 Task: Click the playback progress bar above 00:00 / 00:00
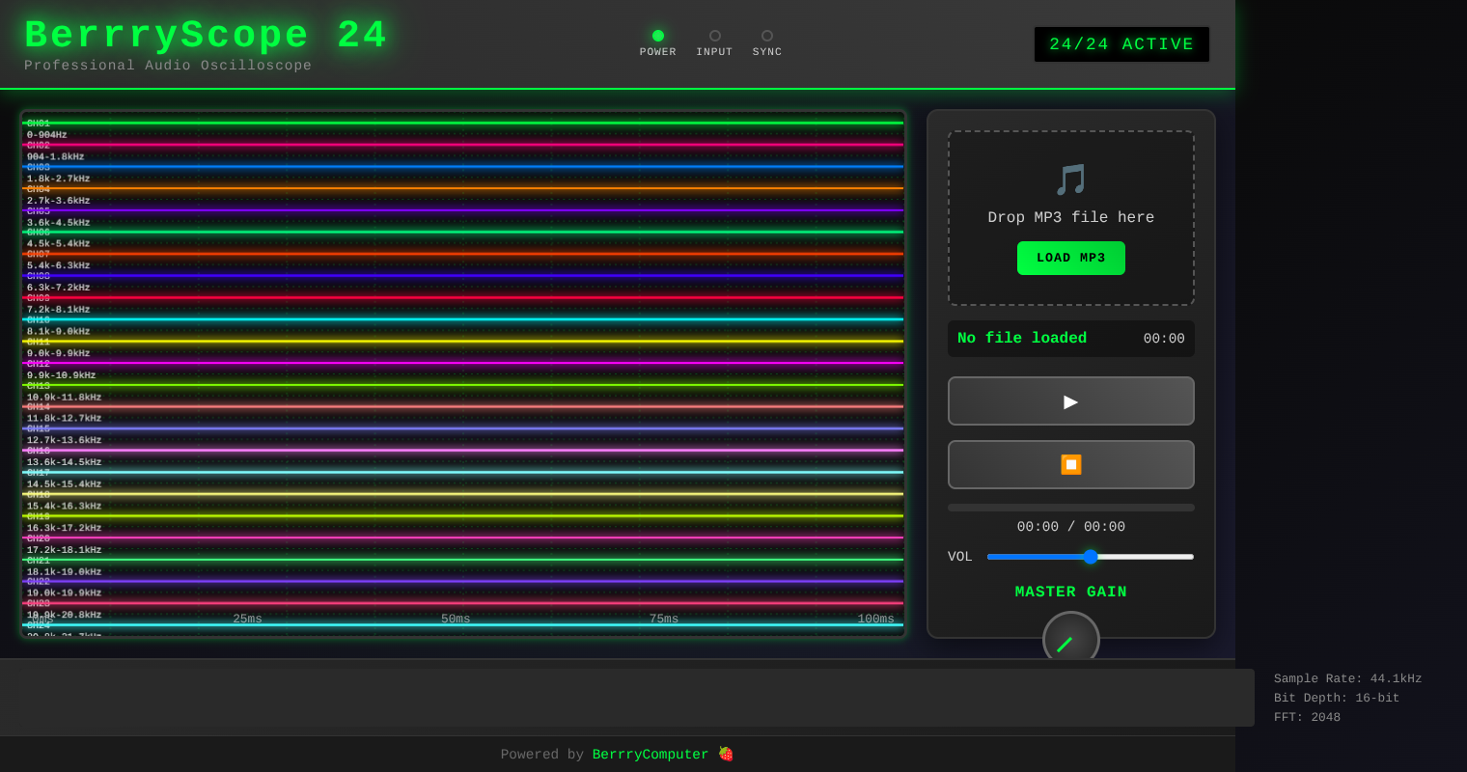[1070, 507]
